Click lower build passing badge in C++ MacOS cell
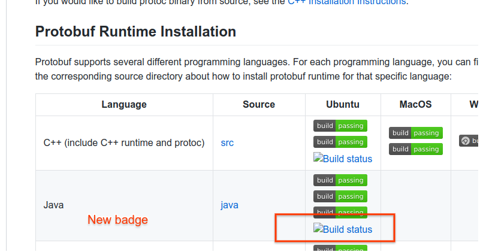Image resolution: width=480 pixels, height=252 pixels. point(416,149)
